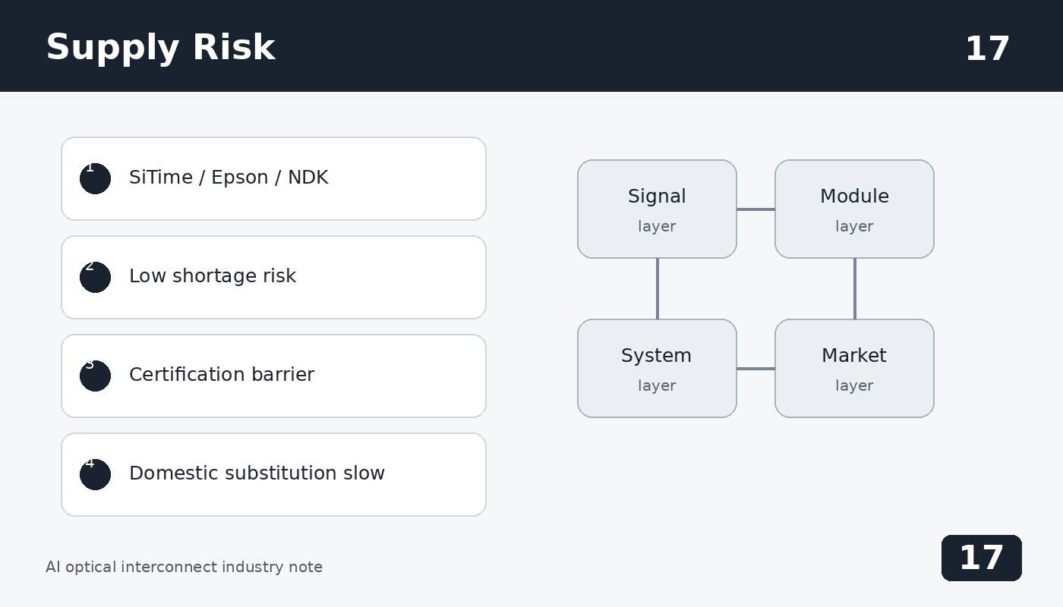
Task: Select the System layer box
Action: tap(657, 368)
